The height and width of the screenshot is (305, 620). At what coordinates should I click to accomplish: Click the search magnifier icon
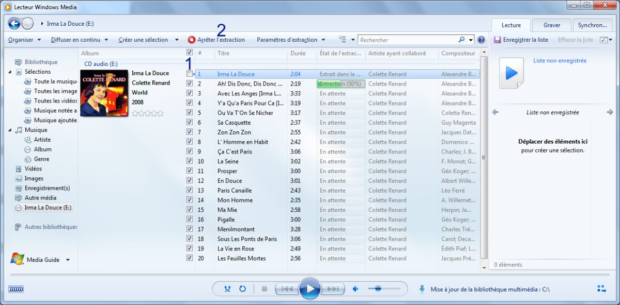[461, 40]
